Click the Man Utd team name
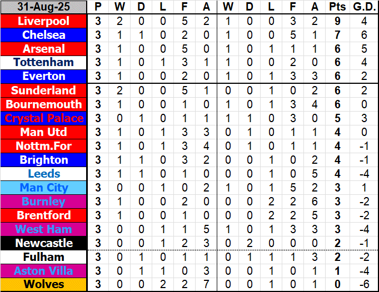 pyautogui.click(x=43, y=132)
